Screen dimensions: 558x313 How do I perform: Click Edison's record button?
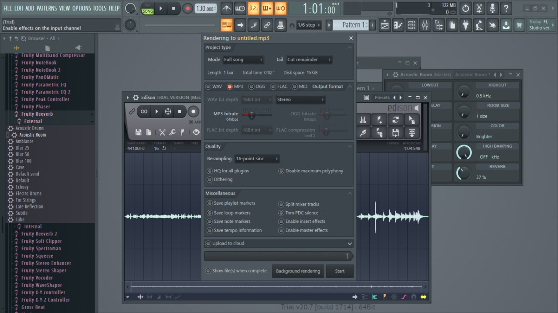pos(193,111)
